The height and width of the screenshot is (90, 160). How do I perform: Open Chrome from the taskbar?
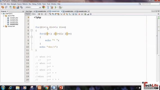point(47,88)
